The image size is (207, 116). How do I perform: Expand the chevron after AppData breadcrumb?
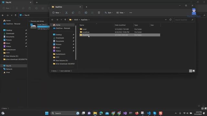(x=89, y=20)
